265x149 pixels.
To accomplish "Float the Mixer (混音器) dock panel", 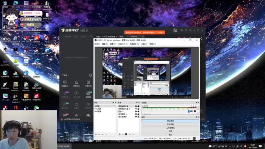I will pos(196,103).
